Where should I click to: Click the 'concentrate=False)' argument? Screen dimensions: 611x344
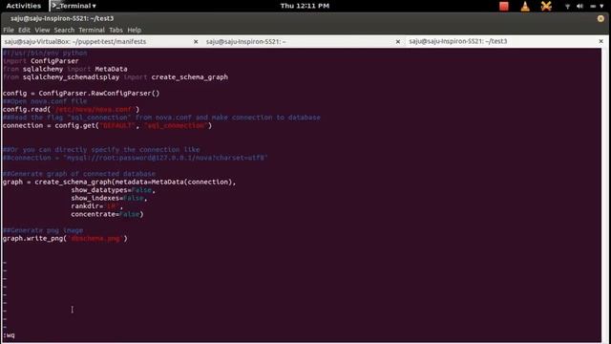tap(107, 214)
